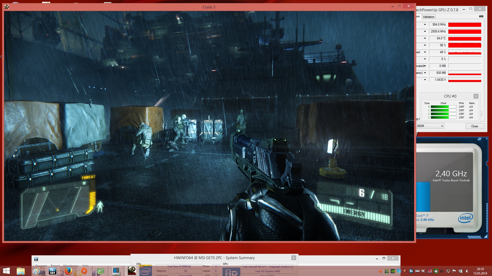This screenshot has height=276, width=492.
Task: Click the Cores count value 4
Action: tap(216, 266)
